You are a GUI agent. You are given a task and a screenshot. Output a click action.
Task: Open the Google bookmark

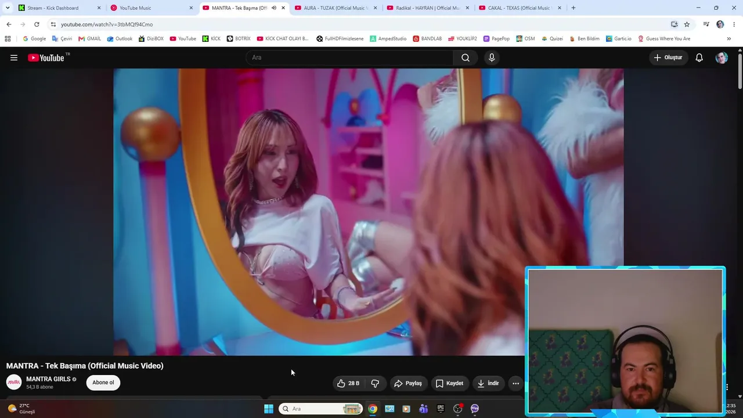pyautogui.click(x=34, y=39)
